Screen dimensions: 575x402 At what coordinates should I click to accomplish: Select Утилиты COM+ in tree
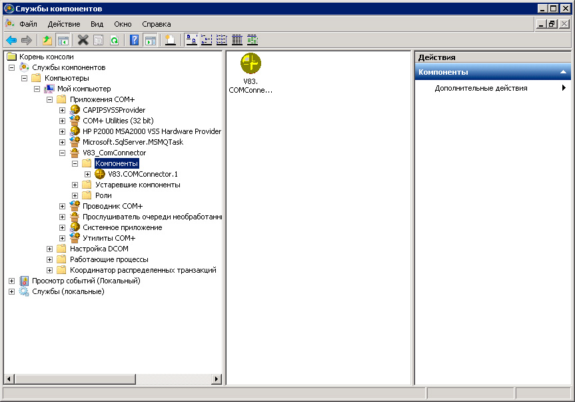point(109,238)
